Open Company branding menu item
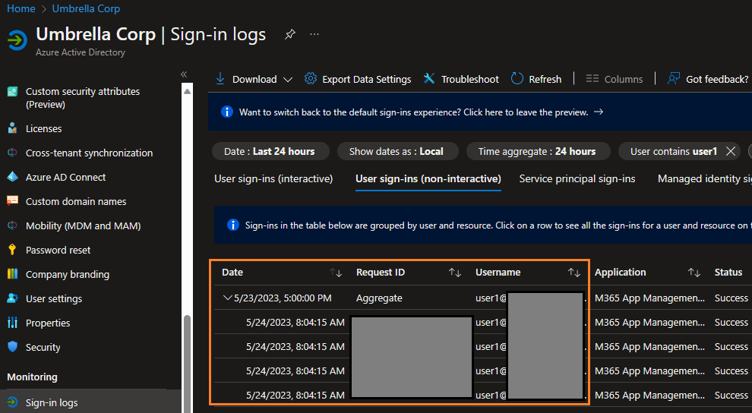The width and height of the screenshot is (752, 413). (x=68, y=274)
